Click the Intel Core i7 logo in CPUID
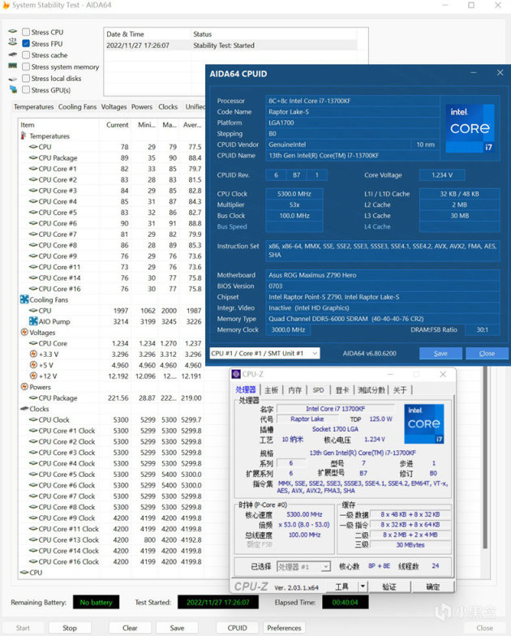This screenshot has width=511, height=636. [x=470, y=129]
